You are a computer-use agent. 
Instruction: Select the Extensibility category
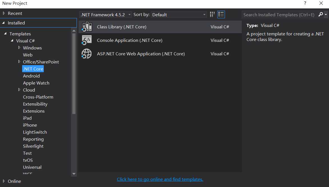click(35, 104)
